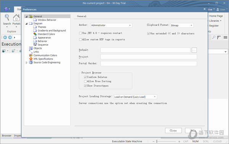Viewport: 229px width, 144px height.
Task: Click the Help button in Preferences
Action: [x=193, y=131]
